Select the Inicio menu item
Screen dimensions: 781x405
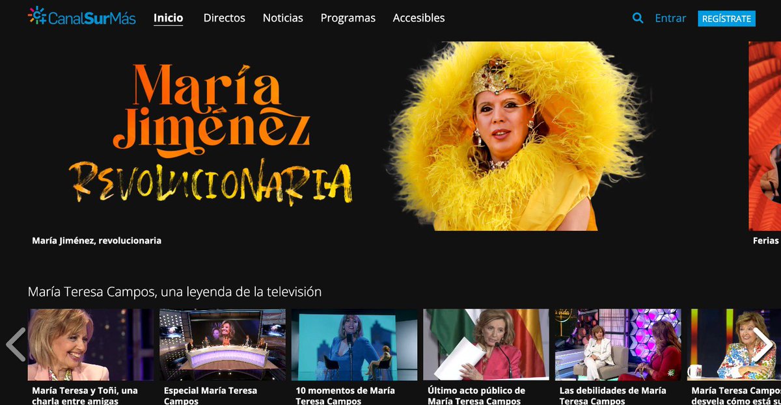coord(169,18)
